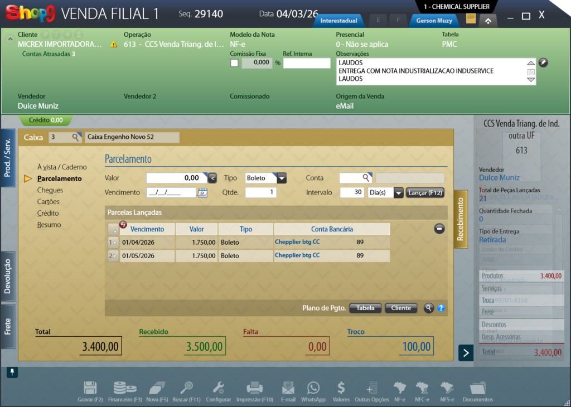This screenshot has width=571, height=407.
Task: Click the Configurar wrench icon
Action: (219, 388)
